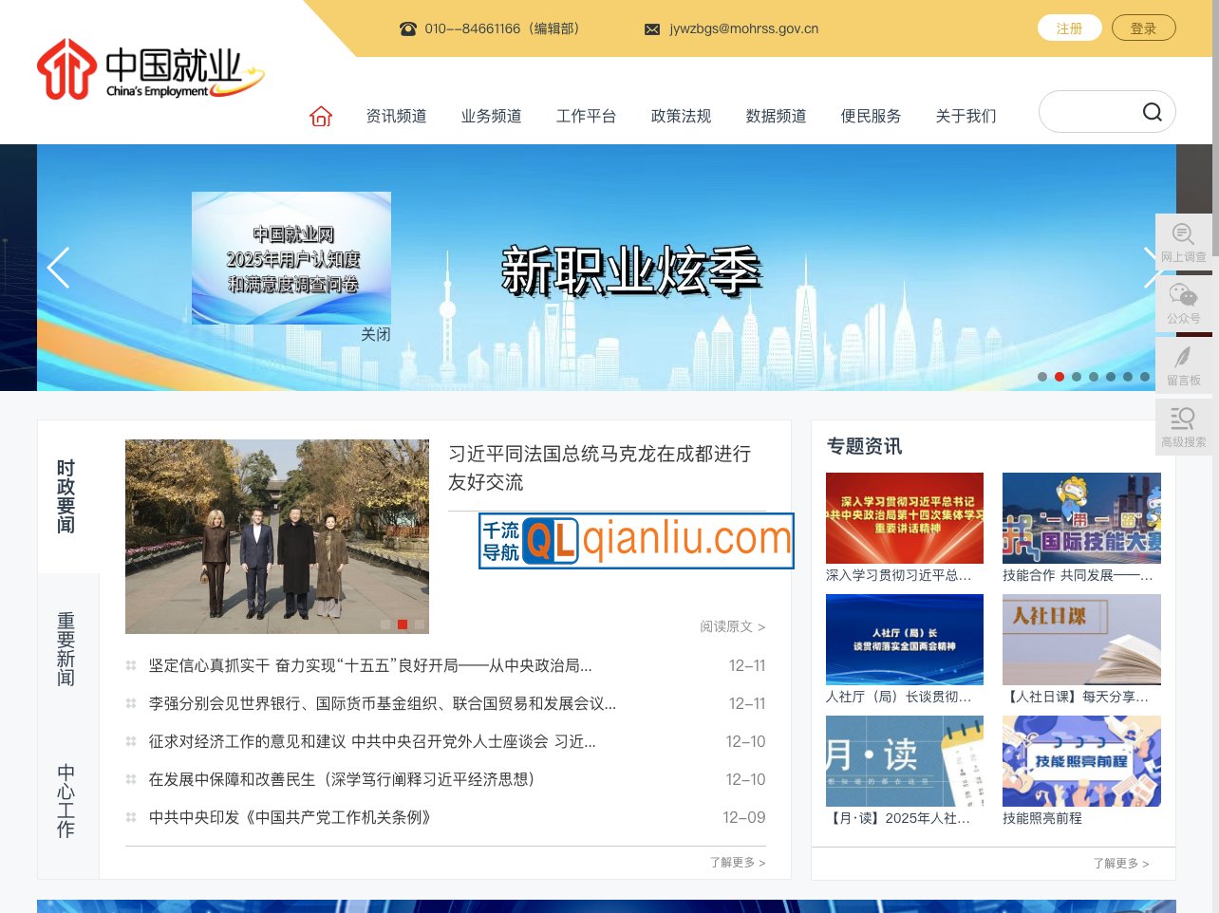Viewport: 1219px width, 913px height.
Task: Click the 公众号 official account icon
Action: pyautogui.click(x=1183, y=302)
